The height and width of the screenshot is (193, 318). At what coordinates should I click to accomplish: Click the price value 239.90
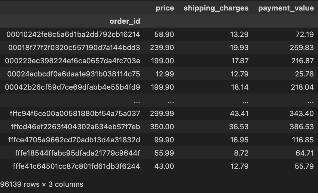pos(162,48)
